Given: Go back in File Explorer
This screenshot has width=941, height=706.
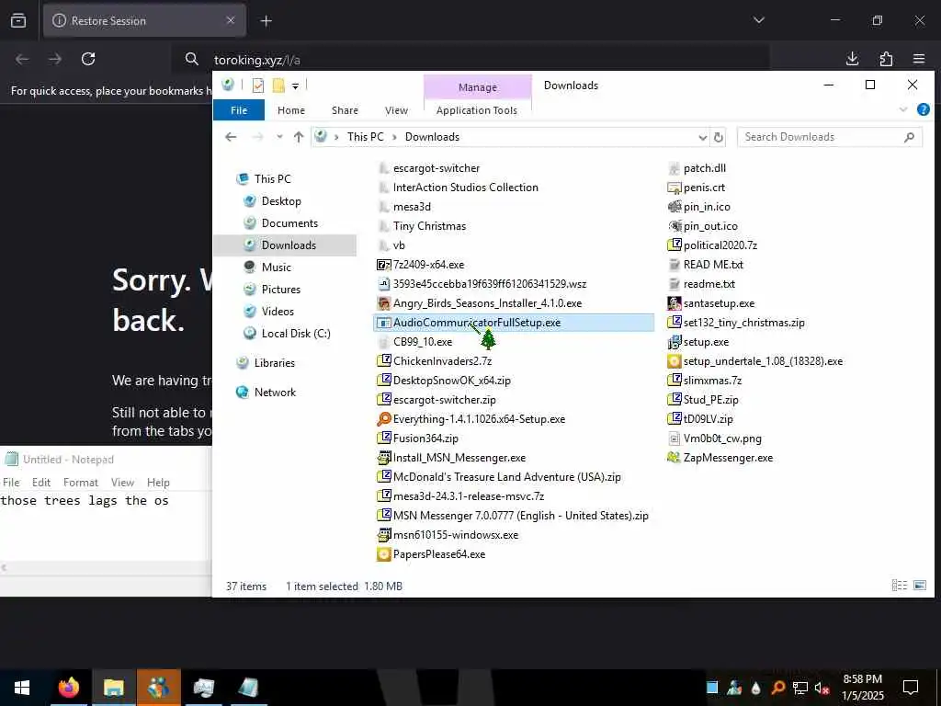Looking at the screenshot, I should [x=231, y=137].
